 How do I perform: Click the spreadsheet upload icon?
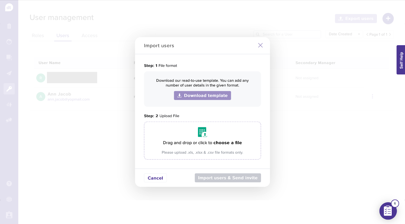click(x=202, y=132)
